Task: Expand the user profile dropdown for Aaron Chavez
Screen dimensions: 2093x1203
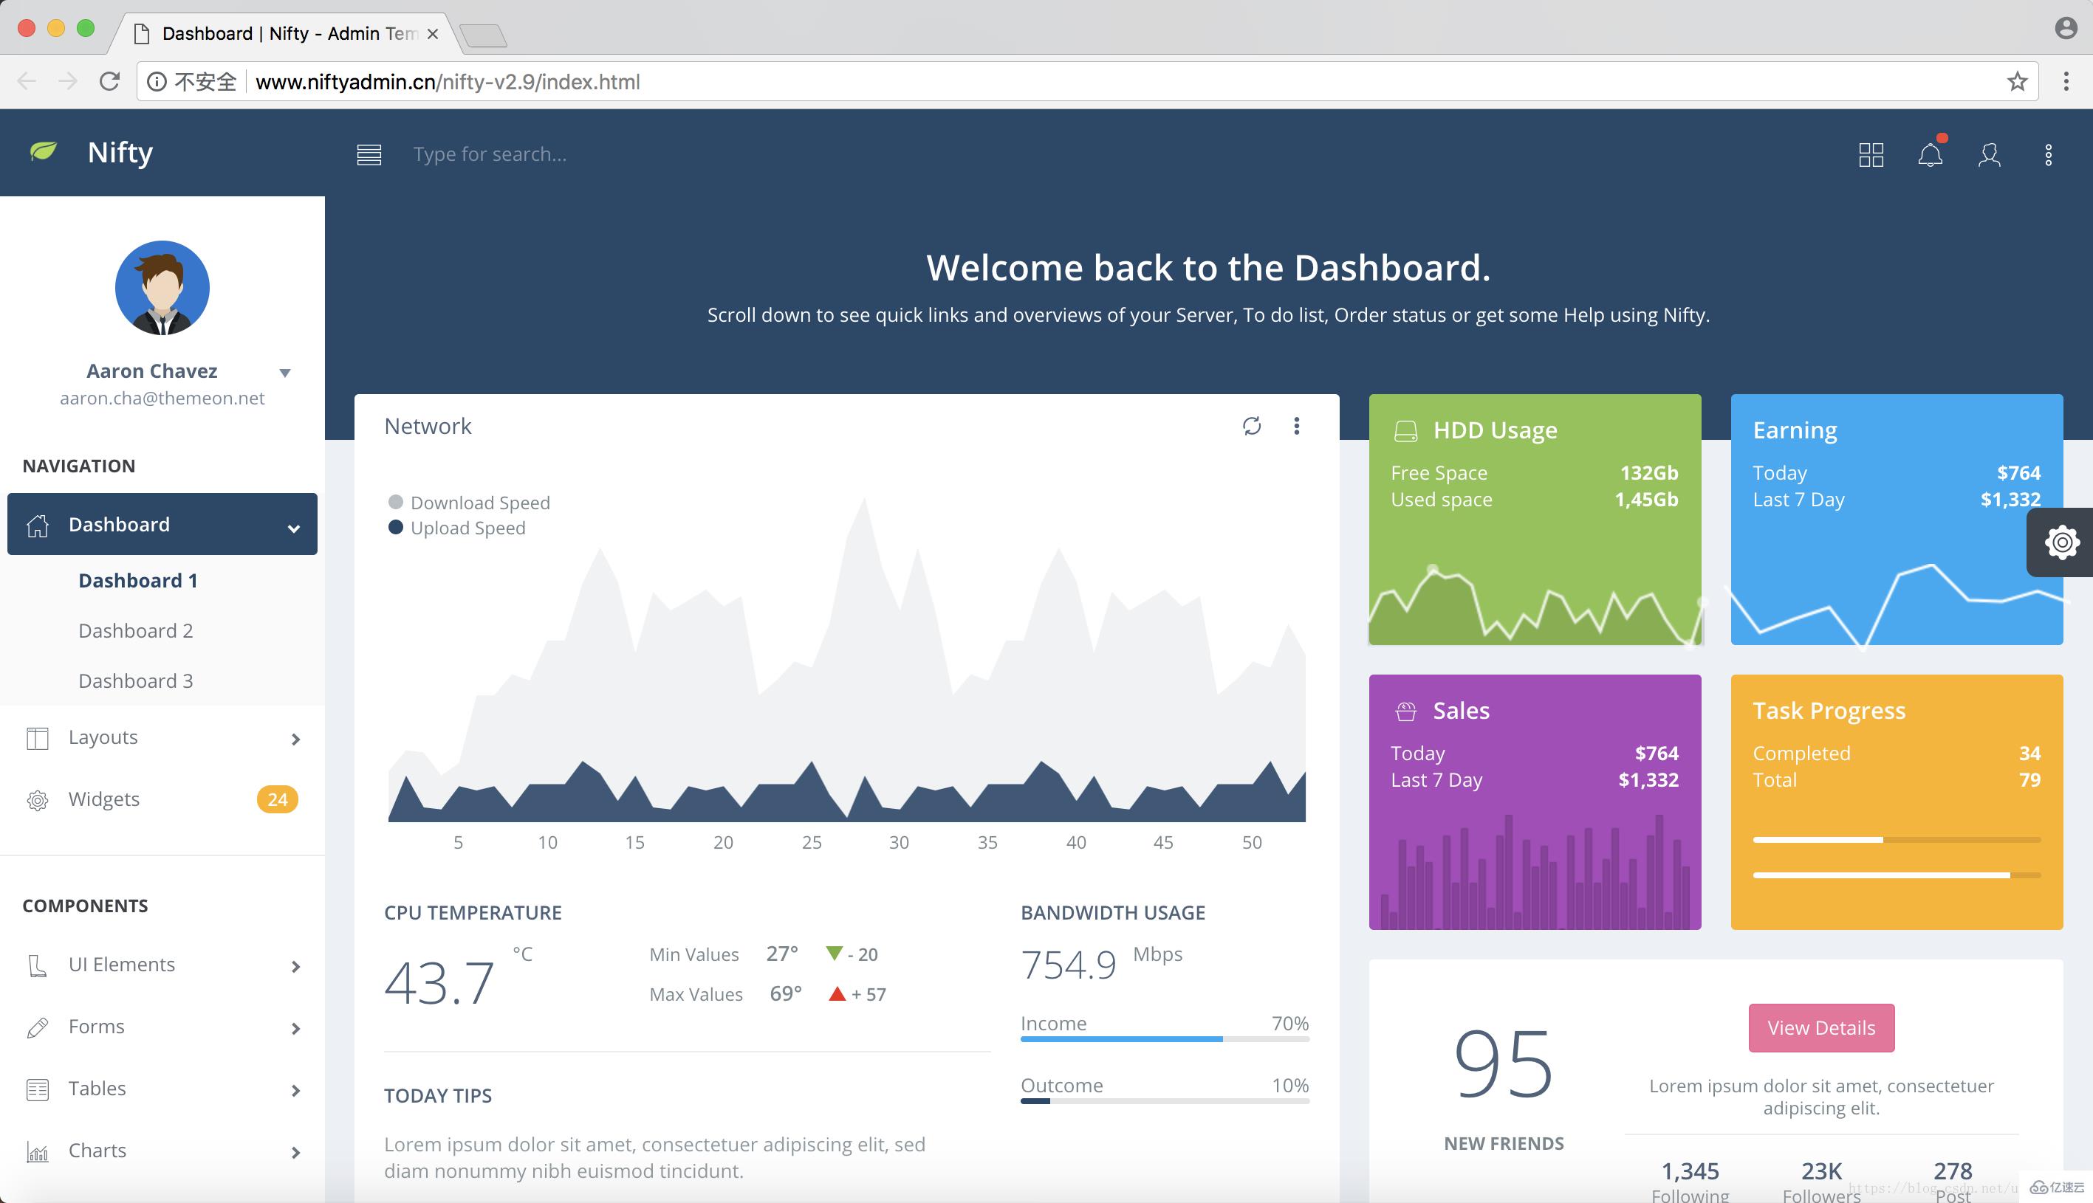Action: (x=283, y=372)
